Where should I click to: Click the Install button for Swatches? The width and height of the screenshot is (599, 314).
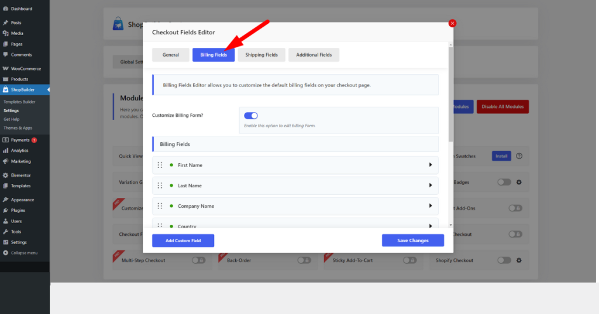[x=501, y=156]
